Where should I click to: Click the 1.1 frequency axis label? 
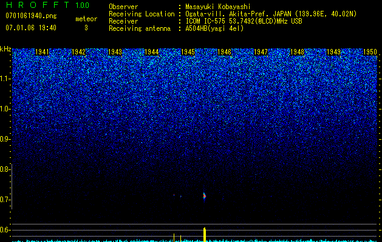point(5,79)
